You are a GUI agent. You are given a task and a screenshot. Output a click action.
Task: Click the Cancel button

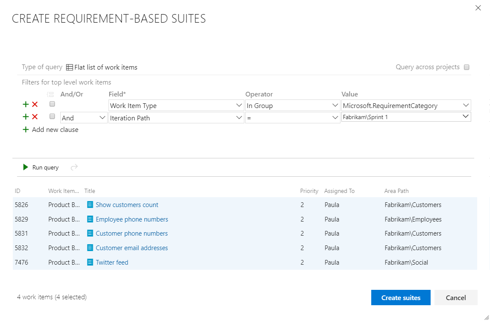tap(456, 298)
